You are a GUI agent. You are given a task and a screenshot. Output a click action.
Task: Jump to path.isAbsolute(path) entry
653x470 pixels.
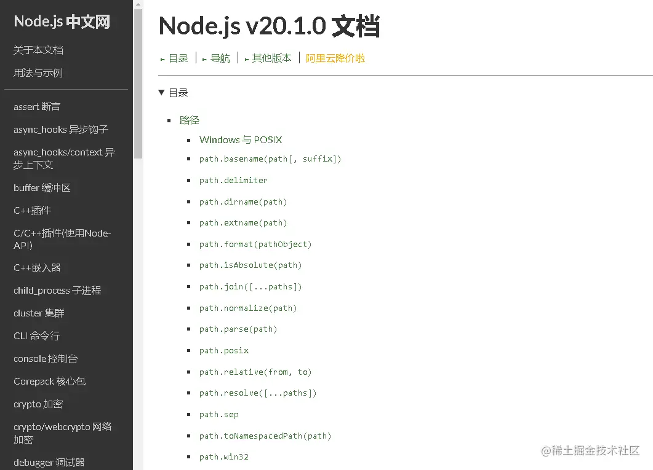point(250,265)
